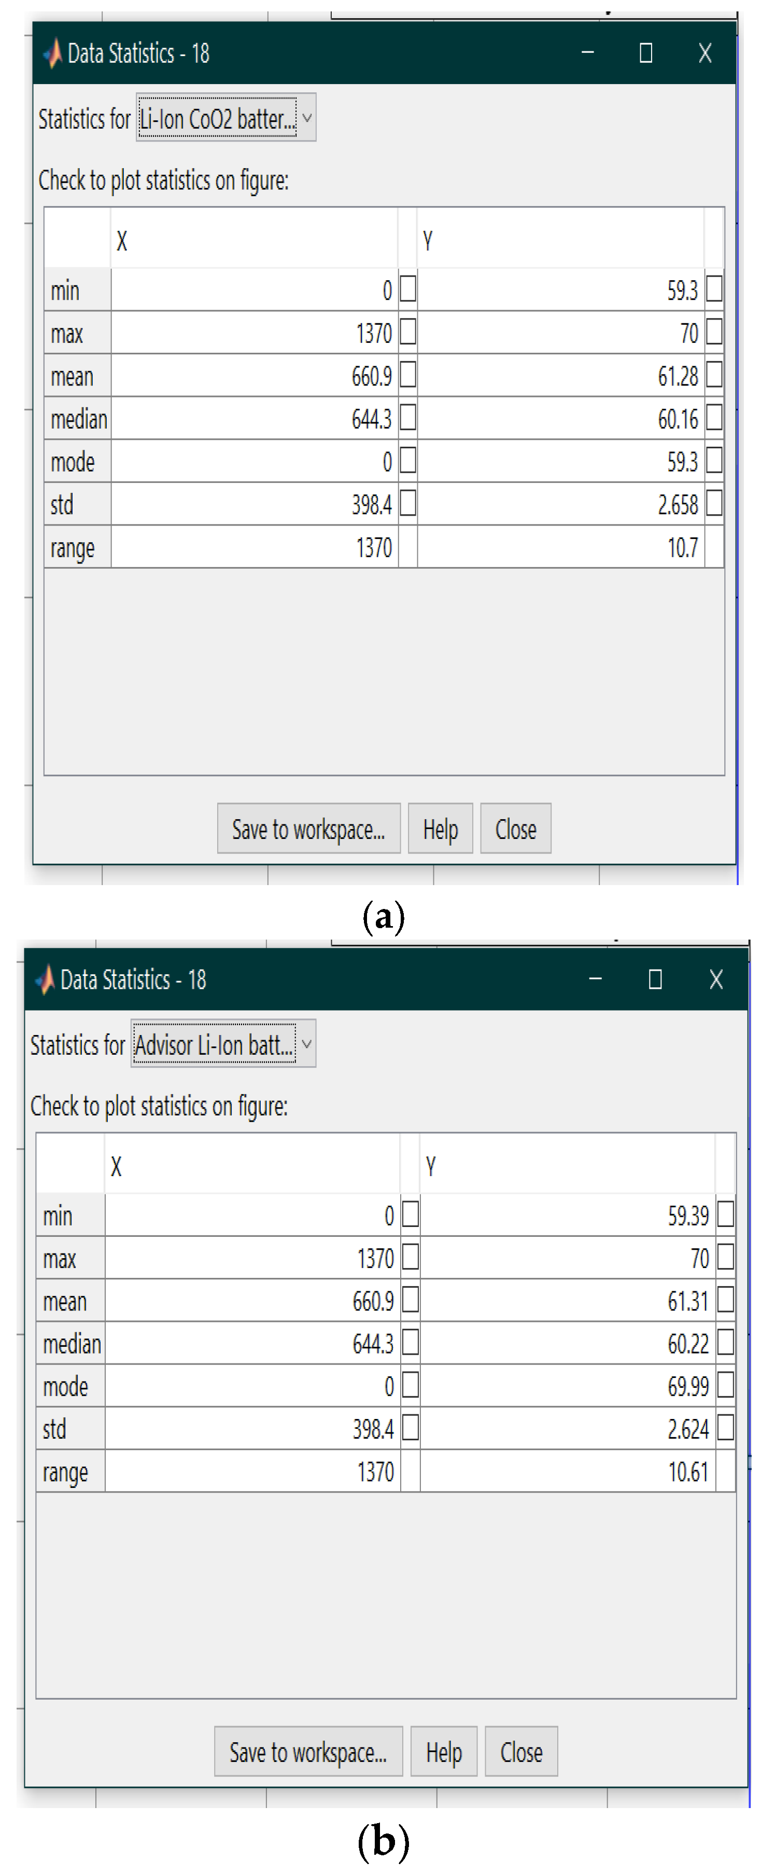Check the box beside Y mean value 61.28
The height and width of the screenshot is (1875, 761).
click(714, 375)
